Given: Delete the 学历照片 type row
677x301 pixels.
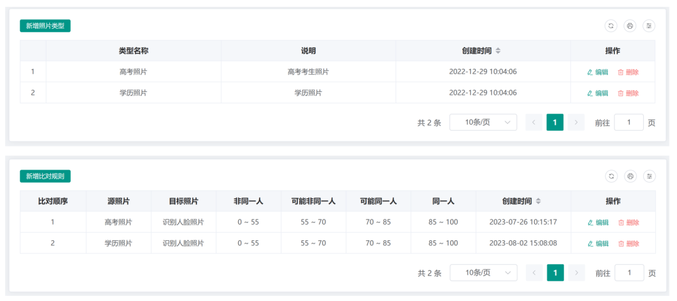Looking at the screenshot, I should point(628,93).
